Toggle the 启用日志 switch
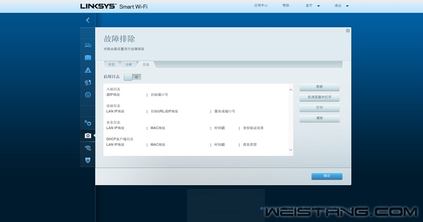Screen dimensions: 423x222 (x=132, y=77)
